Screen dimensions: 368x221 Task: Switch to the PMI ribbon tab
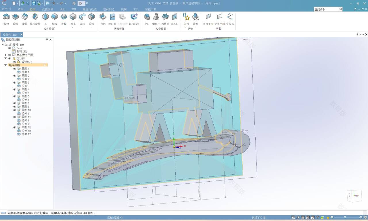74,9
